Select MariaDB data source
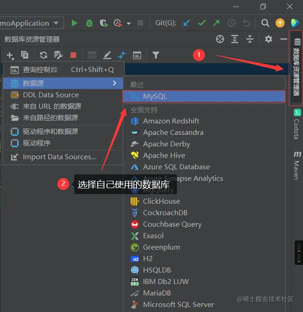 pyautogui.click(x=204, y=293)
